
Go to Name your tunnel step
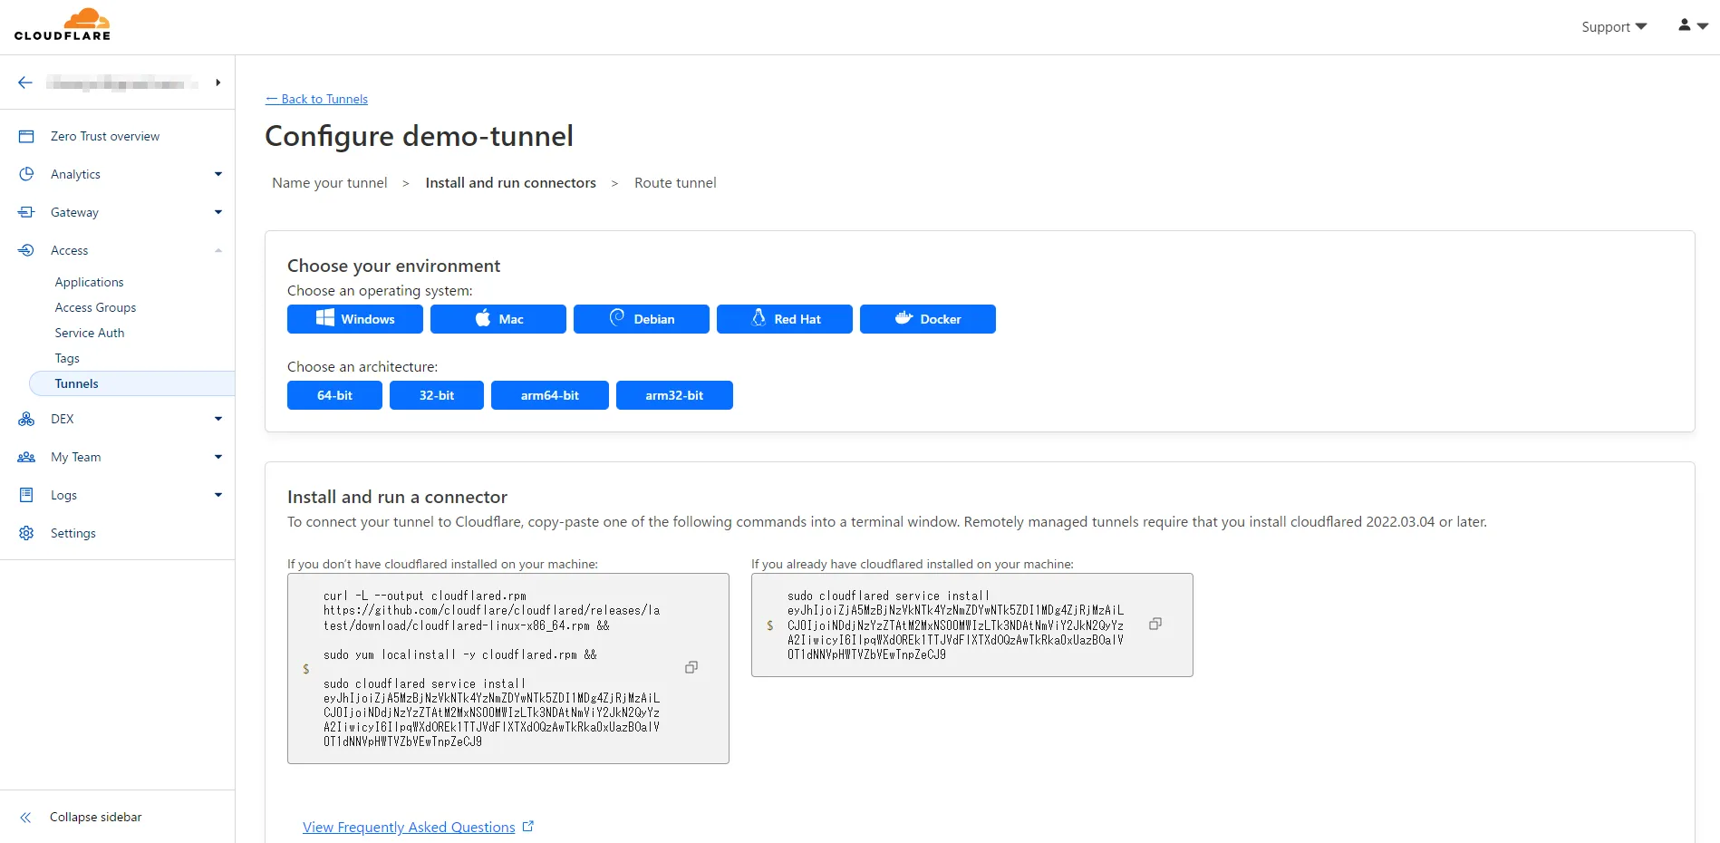pos(330,182)
